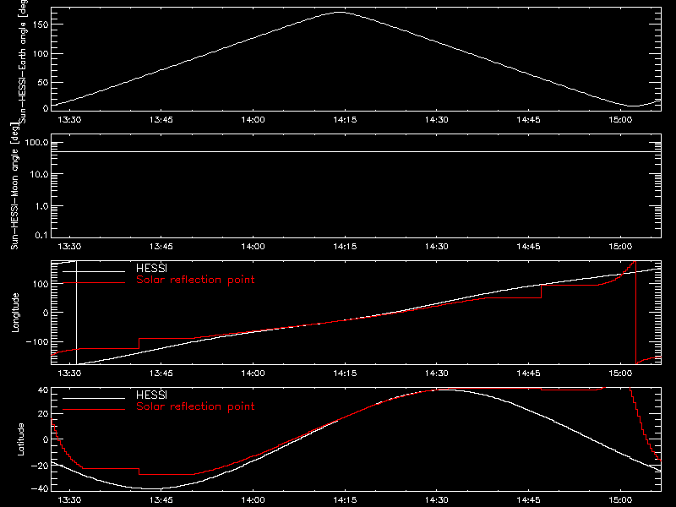
Task: Click the 14:15 tick label under the Sun-HESSI-Earth plot
Action: [x=345, y=119]
